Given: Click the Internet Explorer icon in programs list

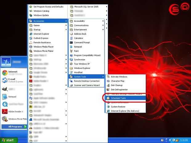Looking at the screenshot, I should (x=31, y=34).
